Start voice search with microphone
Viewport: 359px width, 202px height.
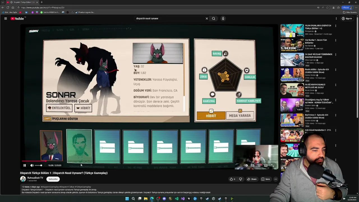[223, 19]
